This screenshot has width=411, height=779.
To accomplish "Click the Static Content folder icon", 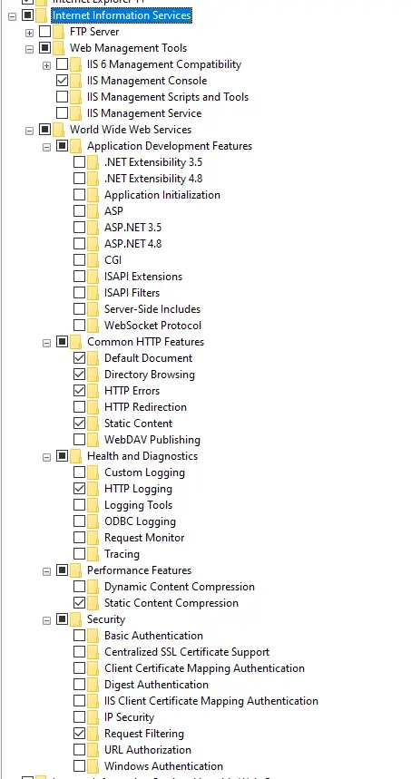I will tap(93, 424).
